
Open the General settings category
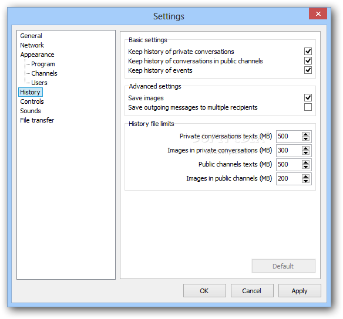[31, 36]
